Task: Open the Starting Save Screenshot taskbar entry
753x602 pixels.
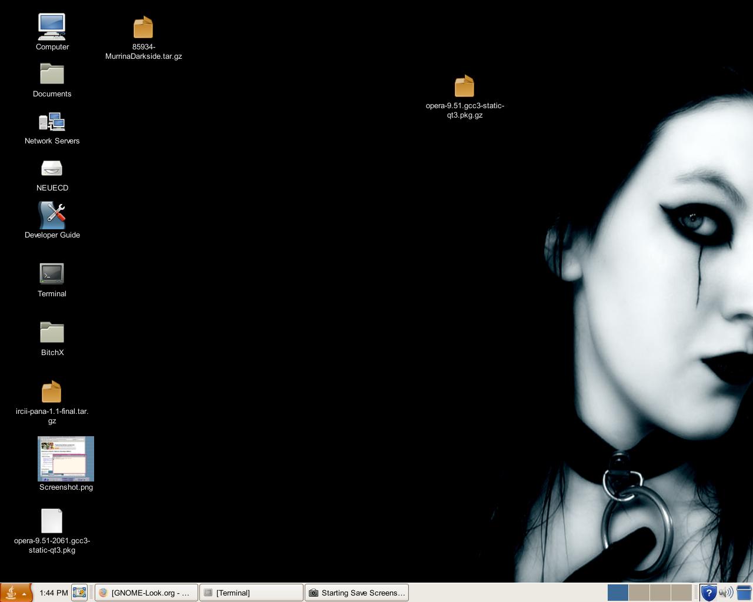Action: [x=356, y=593]
